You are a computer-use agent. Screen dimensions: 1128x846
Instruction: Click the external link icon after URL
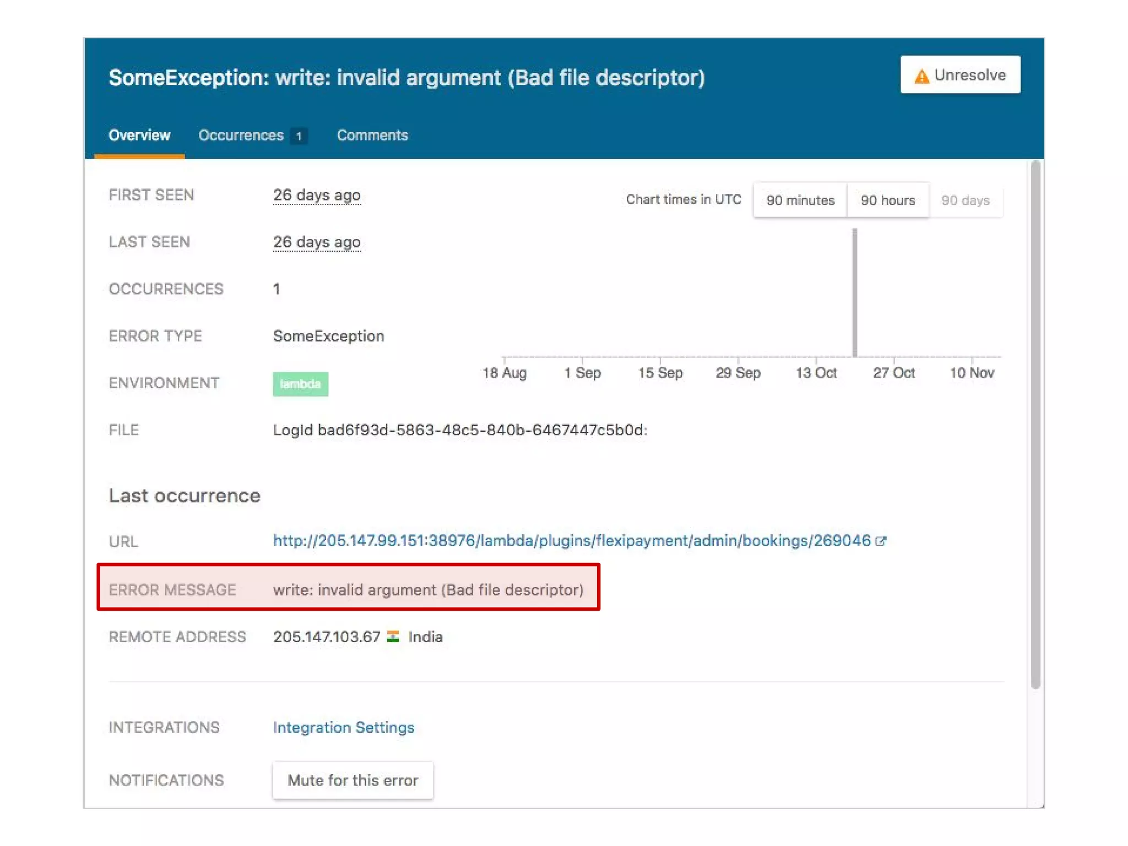click(x=881, y=541)
